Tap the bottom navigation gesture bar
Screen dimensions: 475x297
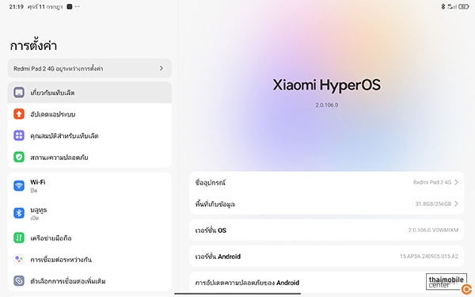point(237,293)
